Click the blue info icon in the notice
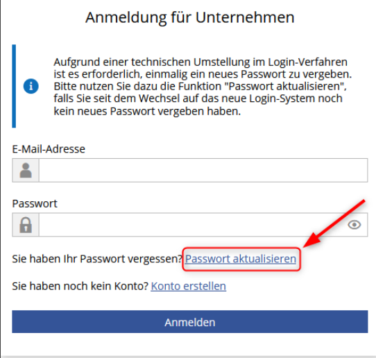The image size is (376, 358). click(x=31, y=86)
